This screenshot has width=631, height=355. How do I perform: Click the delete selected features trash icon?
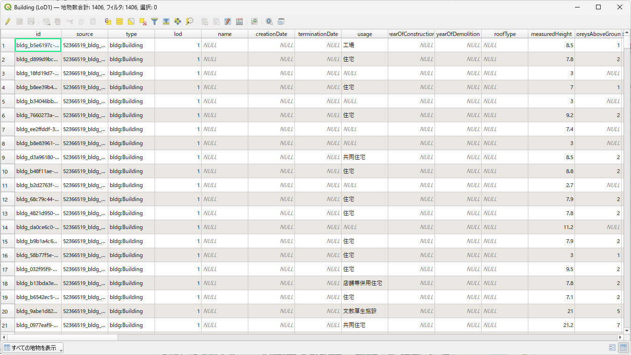click(x=57, y=21)
